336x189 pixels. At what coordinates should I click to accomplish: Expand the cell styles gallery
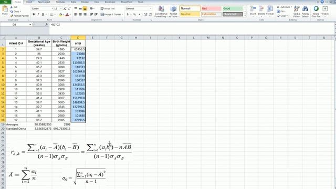coord(245,15)
